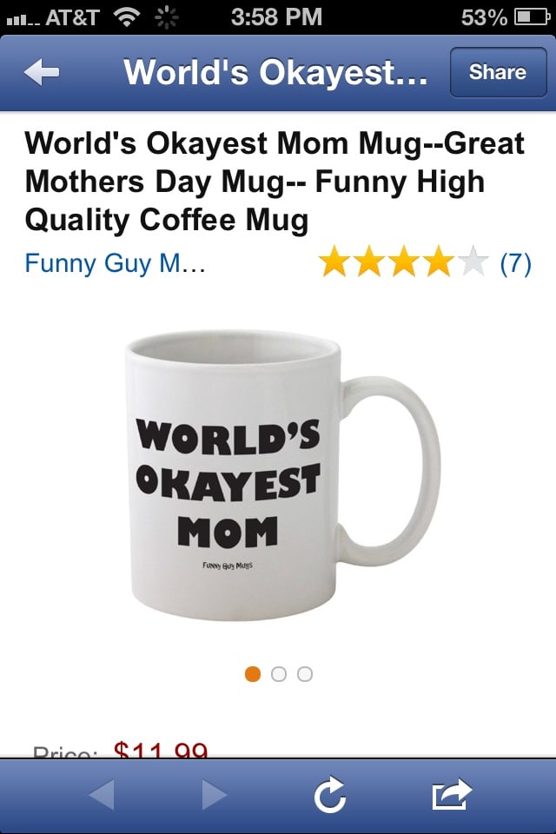This screenshot has height=834, width=556.
Task: Select the third image page dot
Action: click(305, 674)
